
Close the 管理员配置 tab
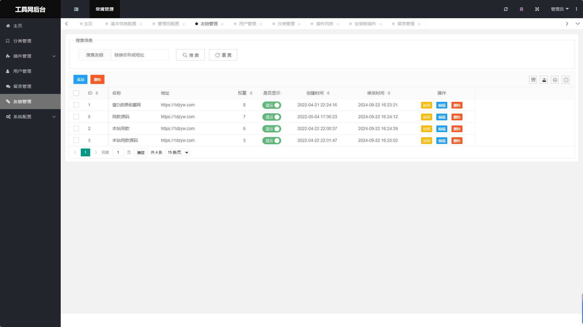[184, 24]
